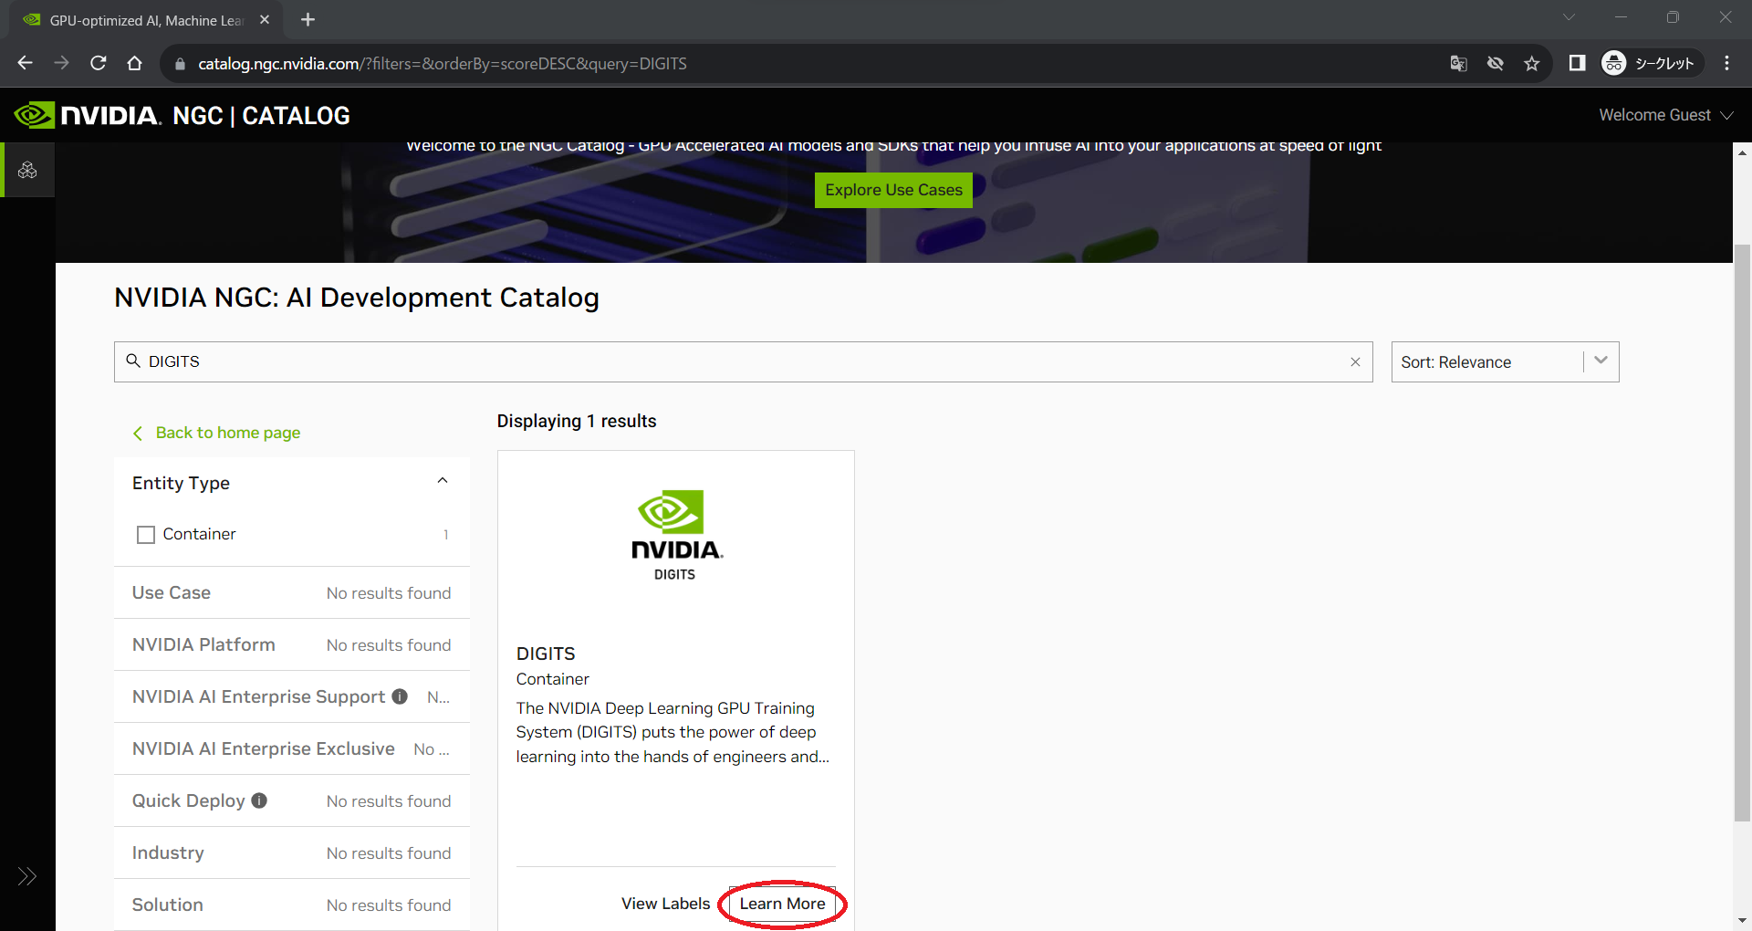Image resolution: width=1752 pixels, height=931 pixels.
Task: Click scrollbar up arrow
Action: pyautogui.click(x=1742, y=152)
